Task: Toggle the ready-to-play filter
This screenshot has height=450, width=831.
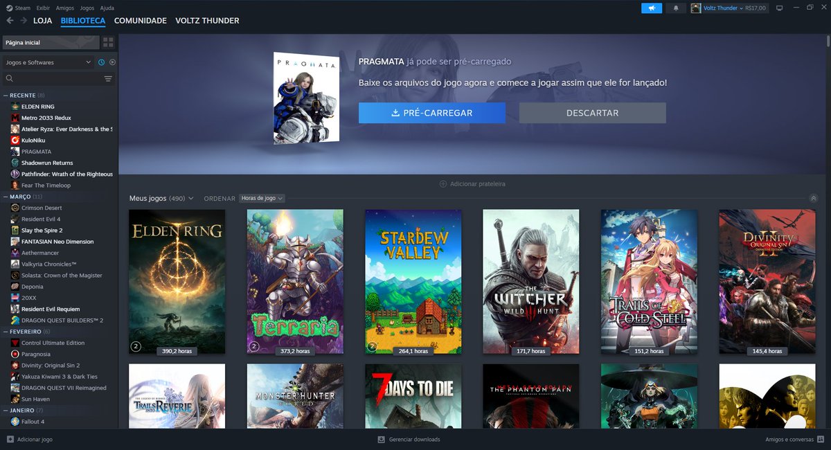Action: click(x=112, y=62)
